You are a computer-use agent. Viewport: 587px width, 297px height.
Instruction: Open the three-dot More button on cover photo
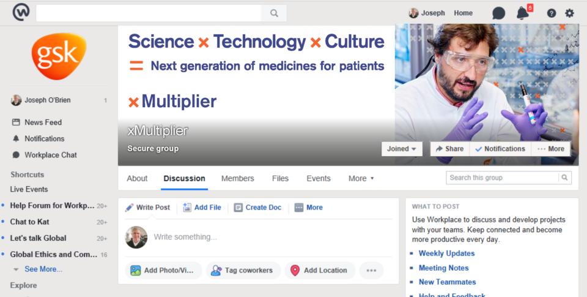point(551,149)
